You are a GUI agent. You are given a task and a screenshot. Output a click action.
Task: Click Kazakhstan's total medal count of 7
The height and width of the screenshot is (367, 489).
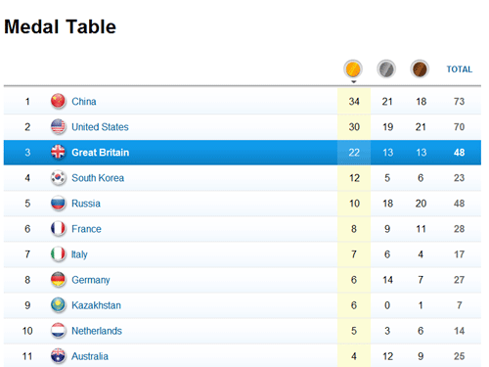point(459,305)
